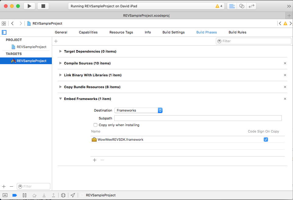293x200 pixels.
Task: Click the yellow issue warning icon in jump bar
Action: [x=285, y=23]
